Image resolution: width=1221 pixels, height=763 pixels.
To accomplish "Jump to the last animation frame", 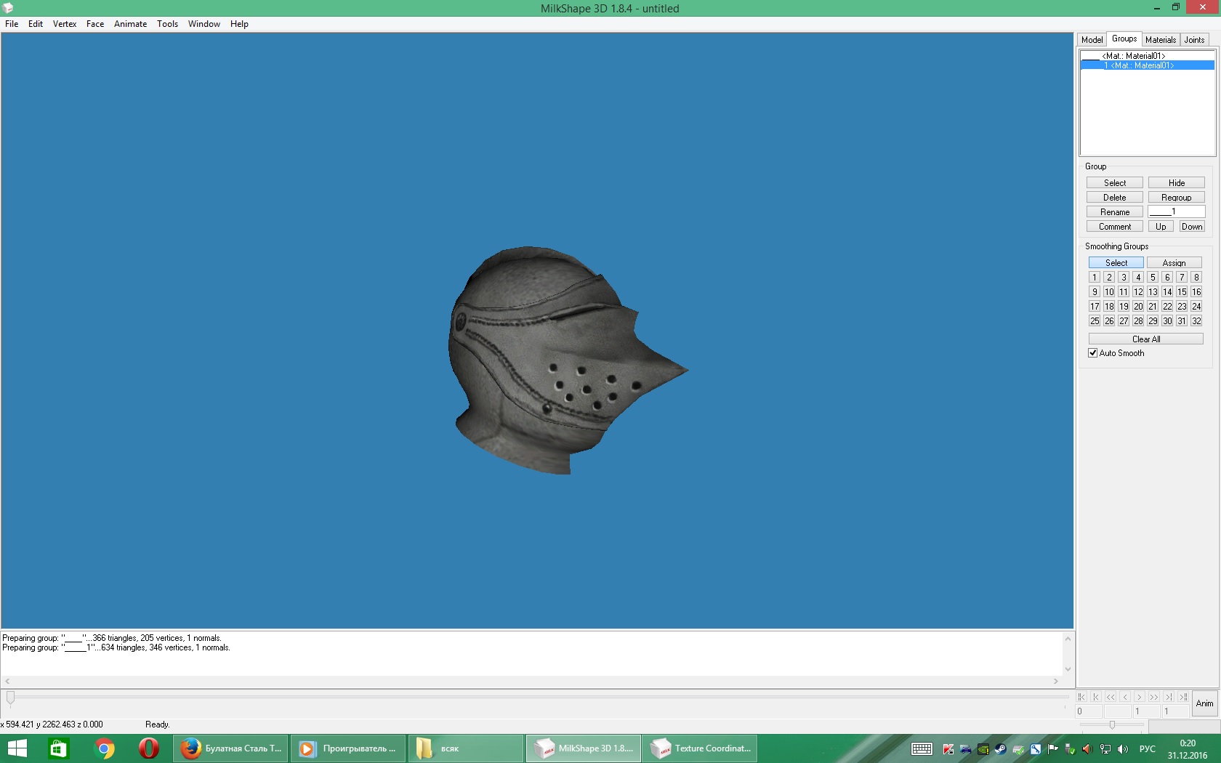I will pos(1183,697).
